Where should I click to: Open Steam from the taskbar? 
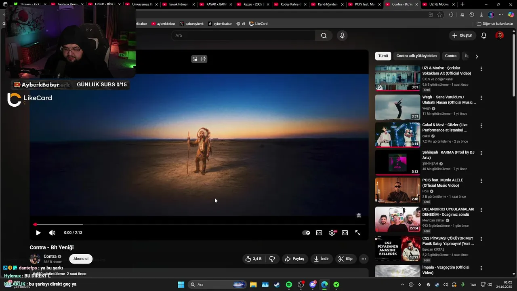pyautogui.click(x=277, y=285)
